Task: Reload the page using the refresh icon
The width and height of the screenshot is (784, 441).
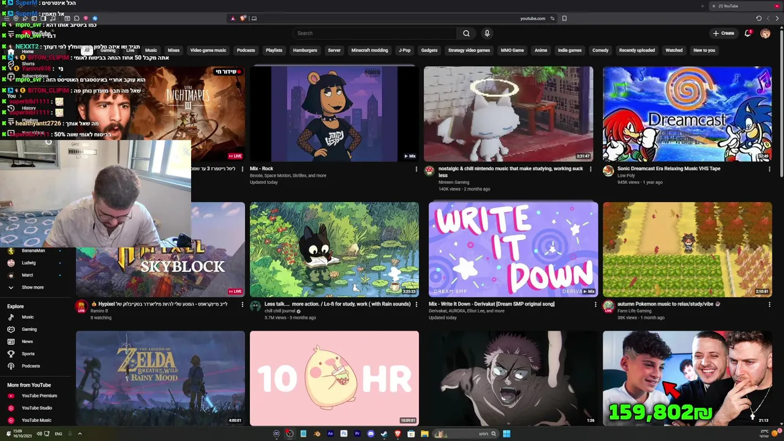Action: pyautogui.click(x=759, y=18)
